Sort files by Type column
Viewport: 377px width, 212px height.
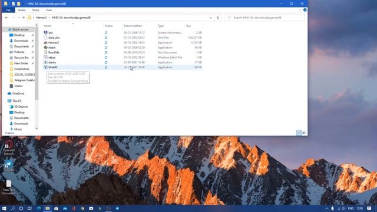(x=161, y=26)
